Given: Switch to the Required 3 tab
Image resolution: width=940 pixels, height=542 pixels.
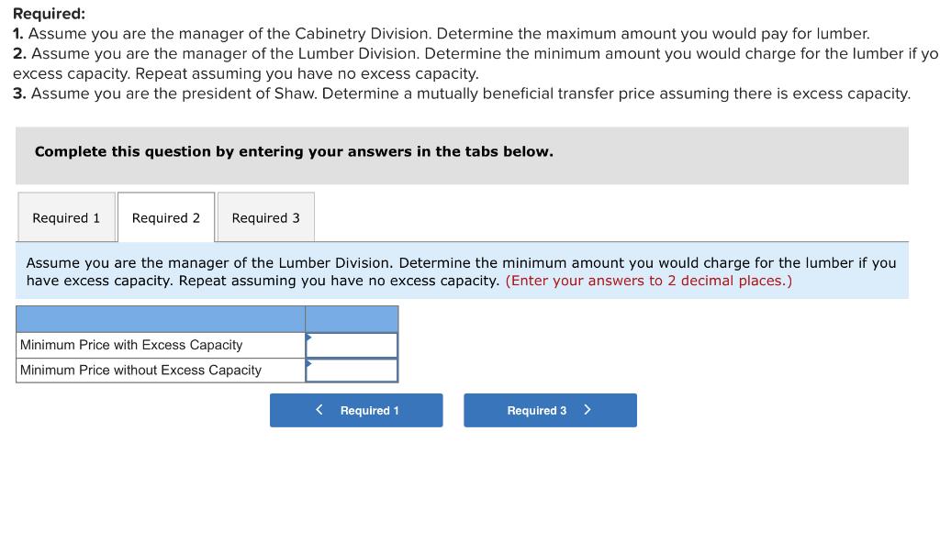Looking at the screenshot, I should point(265,217).
